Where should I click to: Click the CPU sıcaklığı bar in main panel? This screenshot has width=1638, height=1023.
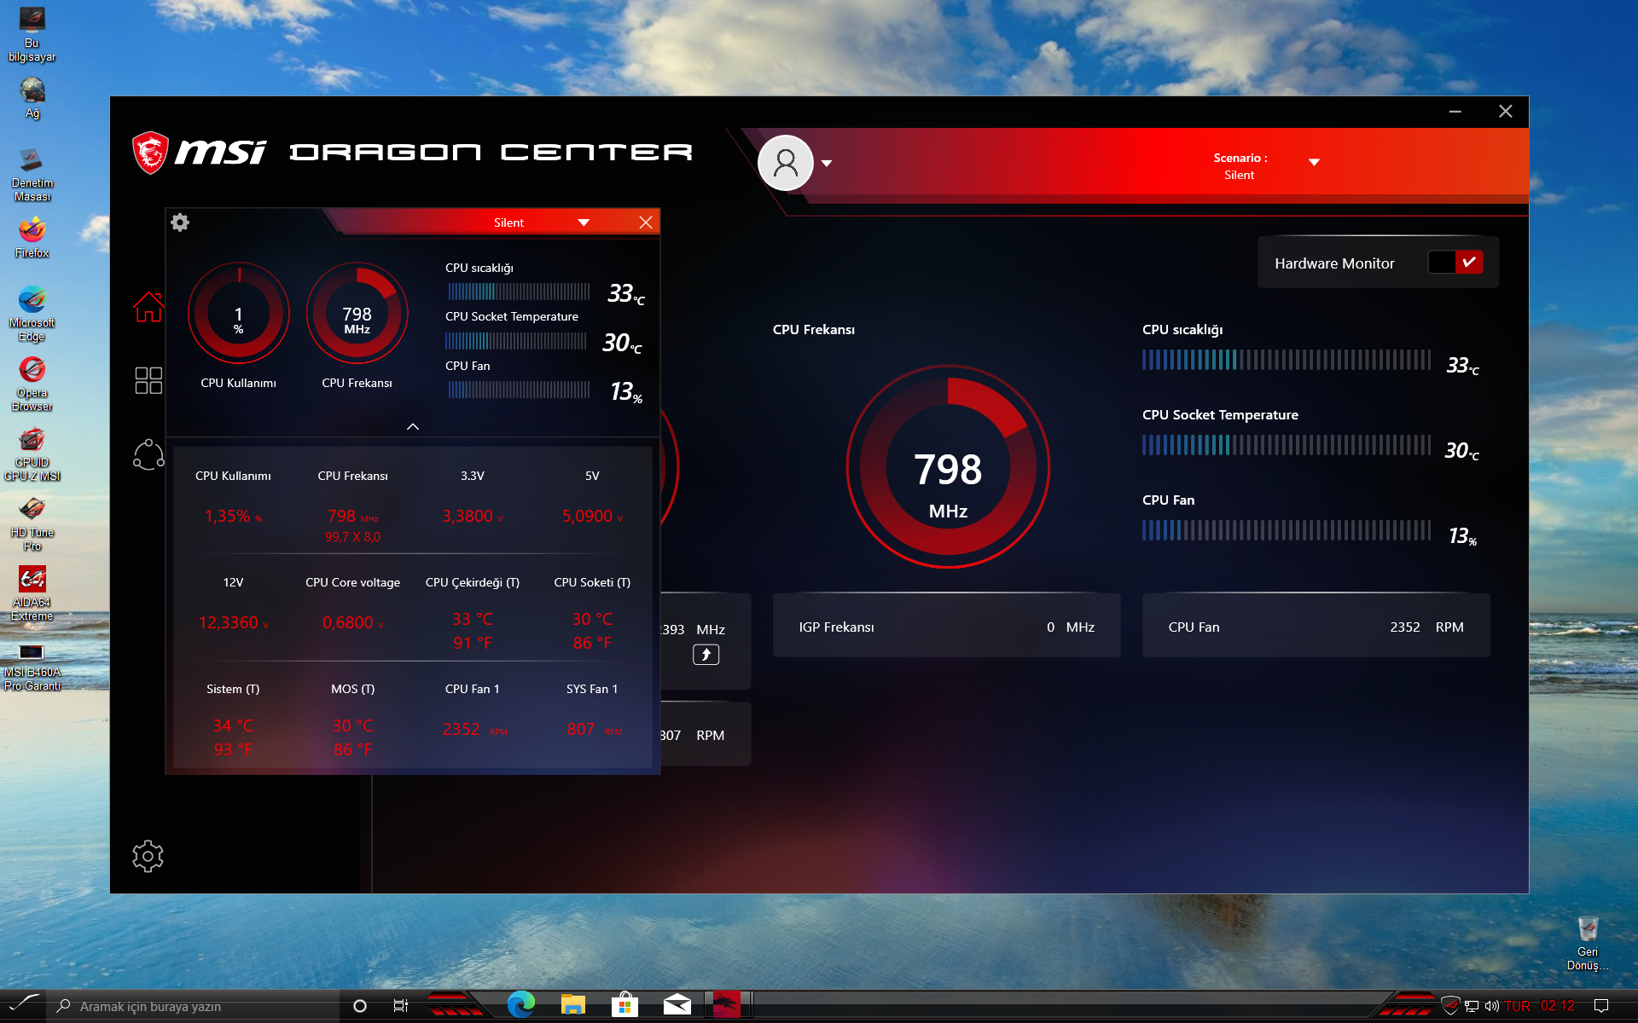[x=1287, y=360]
